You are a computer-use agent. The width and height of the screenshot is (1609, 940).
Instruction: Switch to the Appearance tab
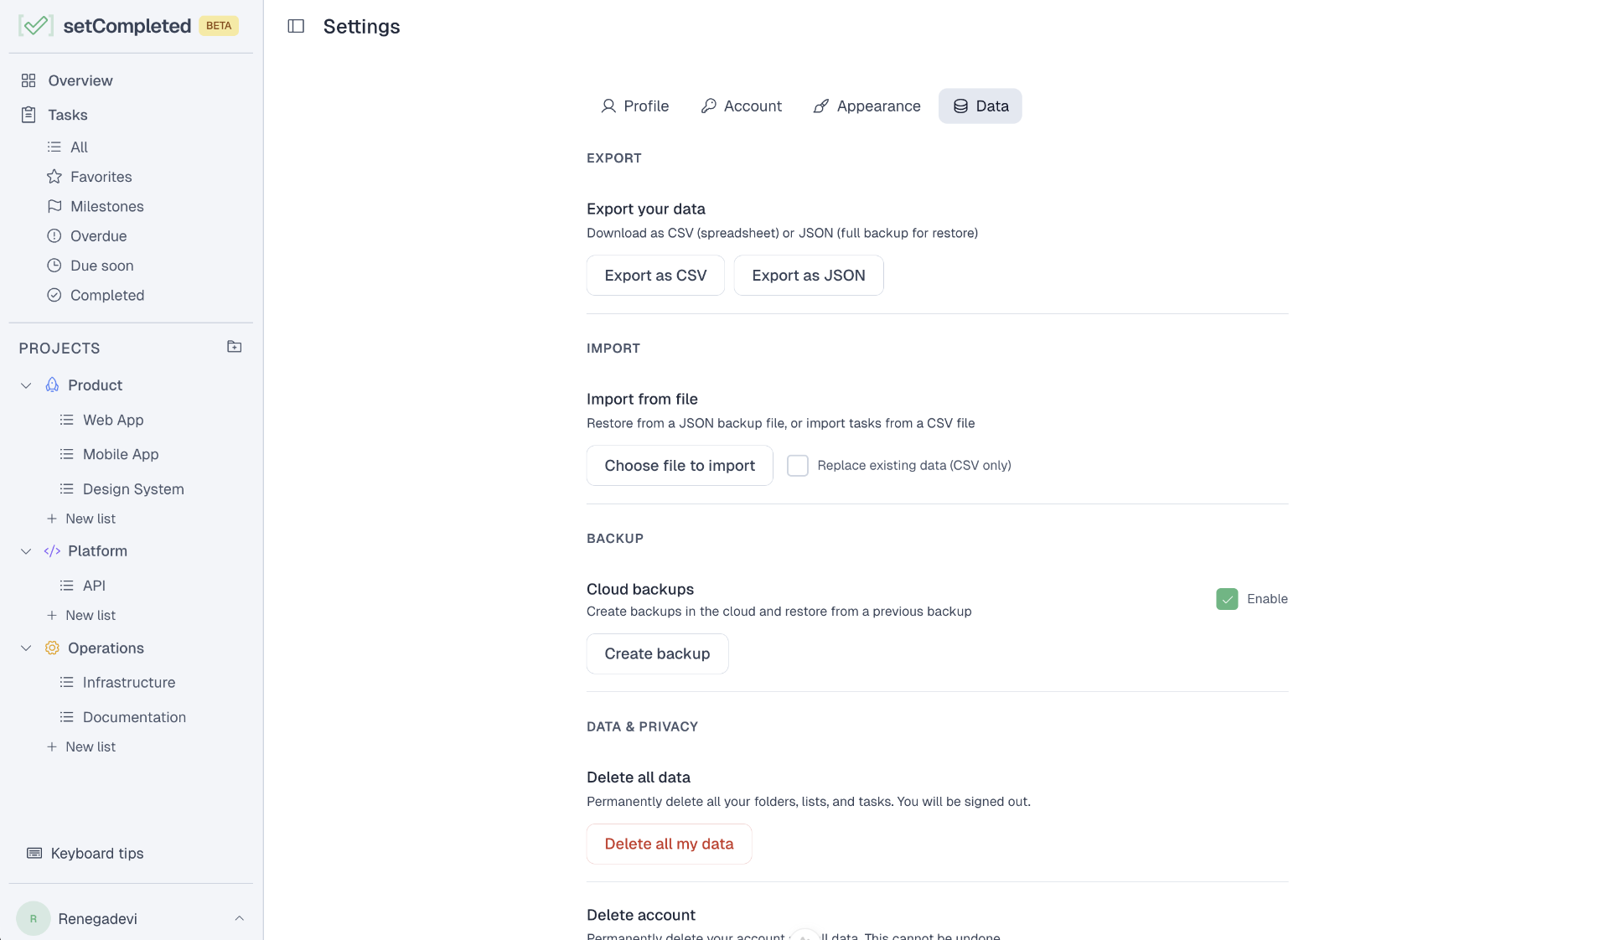pos(866,106)
